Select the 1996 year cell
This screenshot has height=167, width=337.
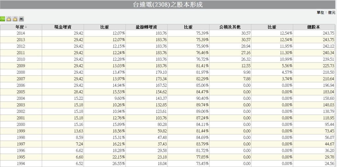pos(21,151)
